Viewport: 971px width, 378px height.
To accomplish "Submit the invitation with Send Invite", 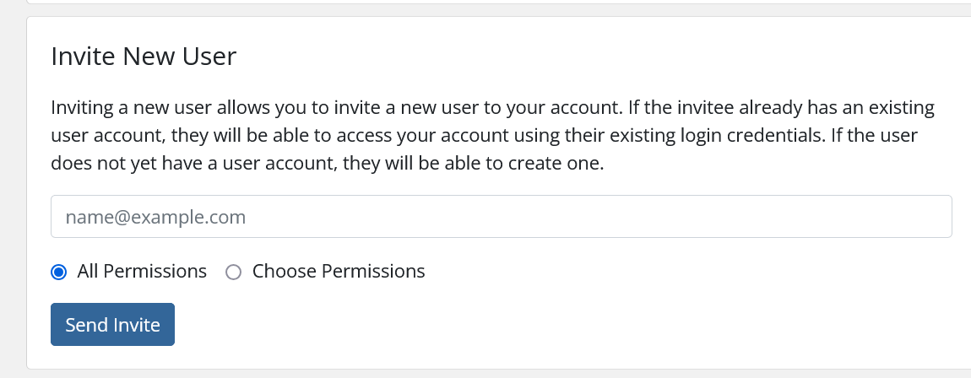I will (x=112, y=325).
